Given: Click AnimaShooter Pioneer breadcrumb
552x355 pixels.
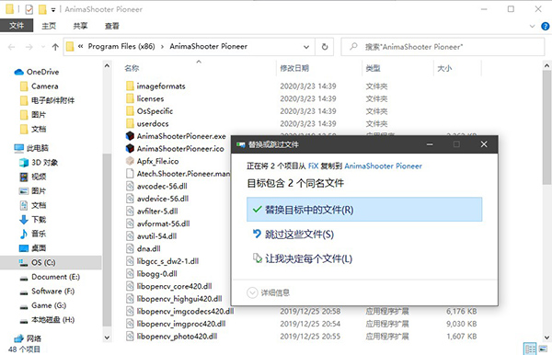Looking at the screenshot, I should (209, 46).
